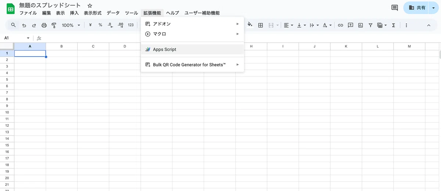This screenshot has width=441, height=191.
Task: Click the insert comment icon
Action: 351,25
